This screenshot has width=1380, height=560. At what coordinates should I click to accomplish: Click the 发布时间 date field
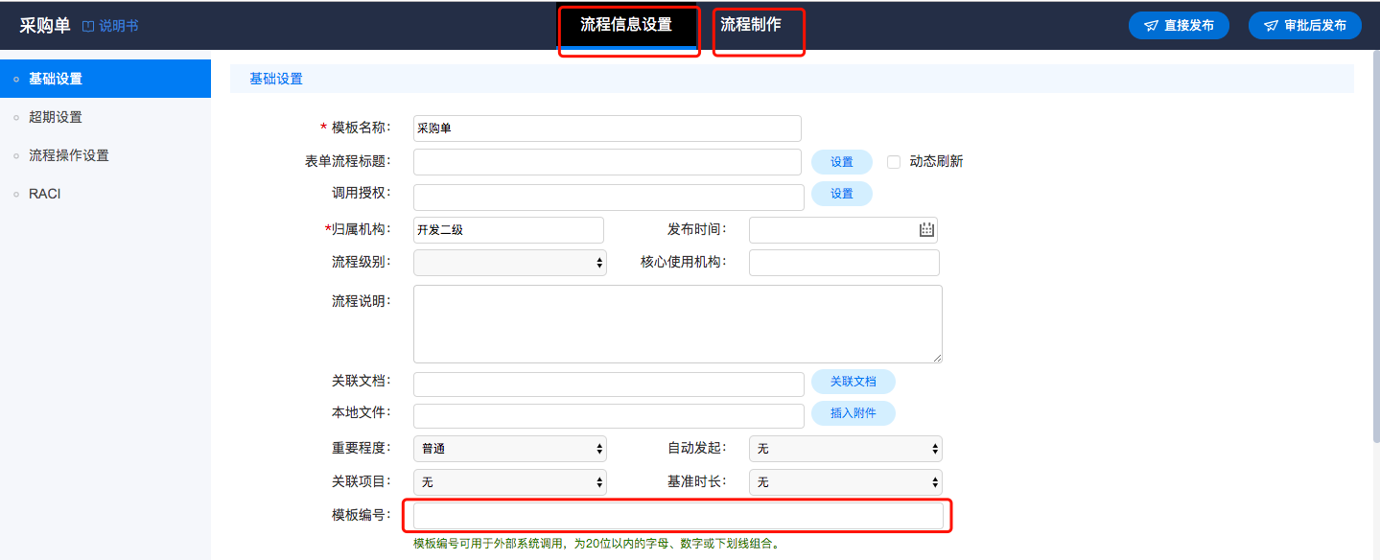[843, 230]
